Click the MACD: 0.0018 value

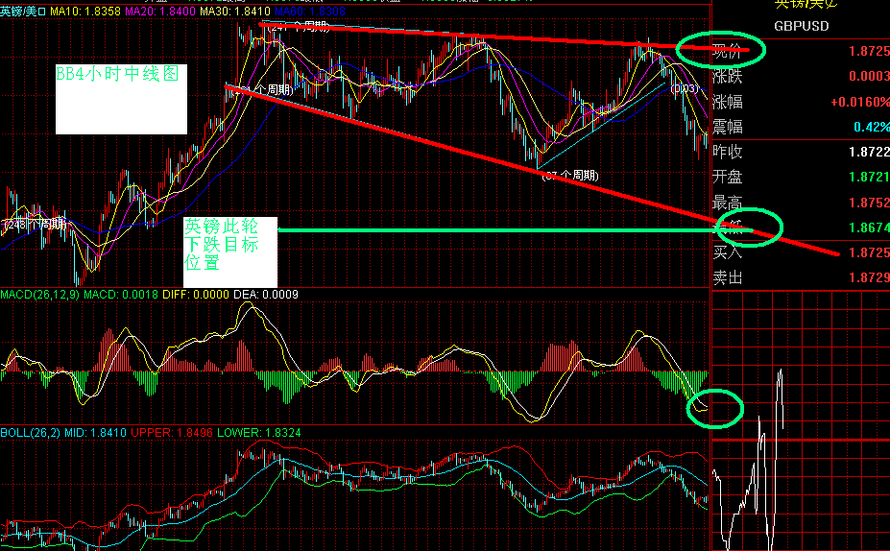click(121, 295)
